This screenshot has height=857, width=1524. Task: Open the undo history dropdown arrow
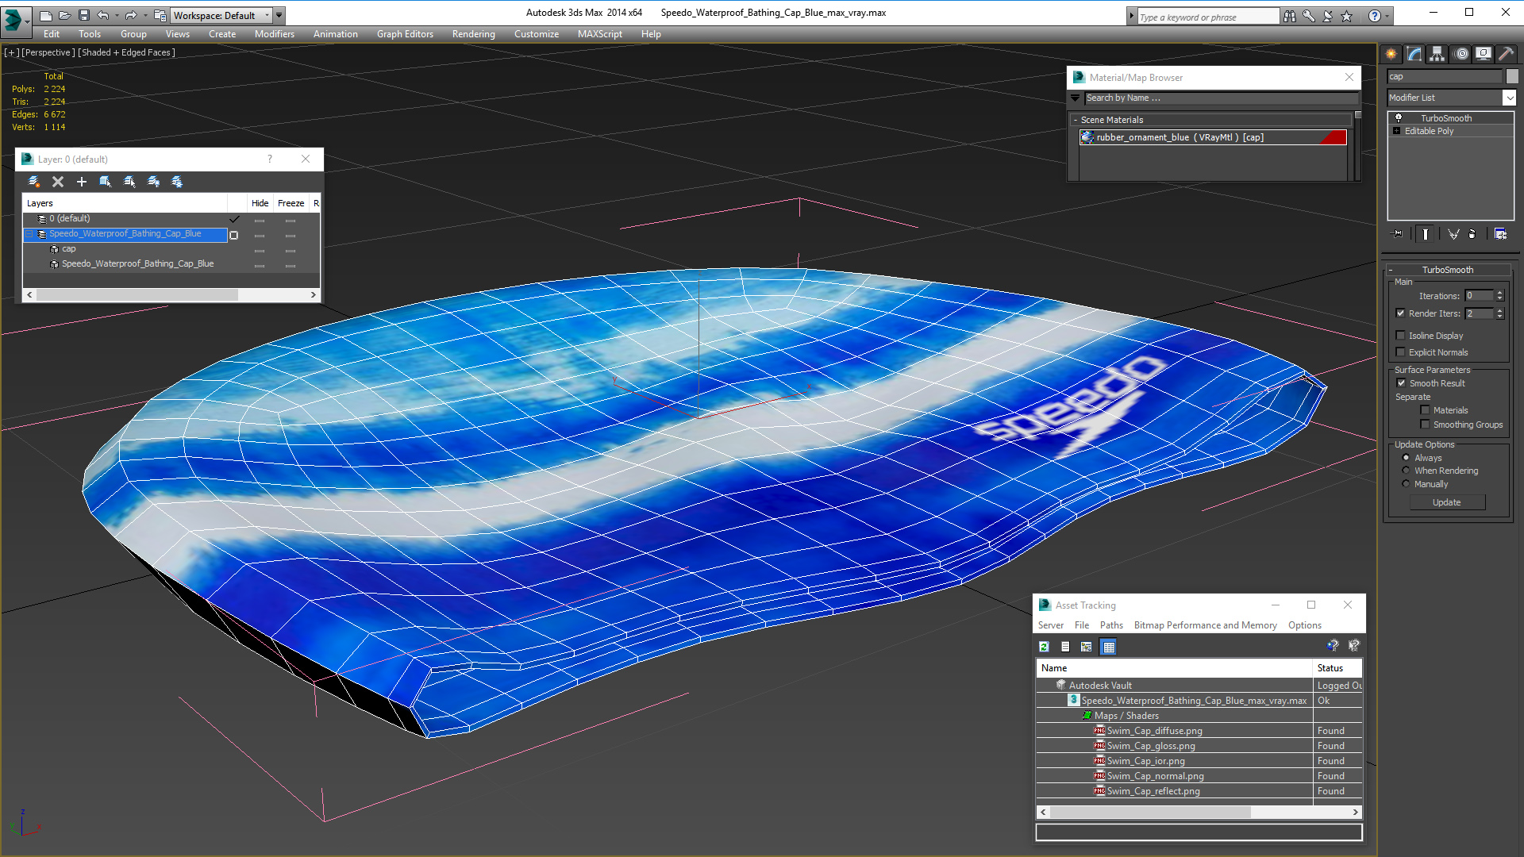(x=116, y=15)
